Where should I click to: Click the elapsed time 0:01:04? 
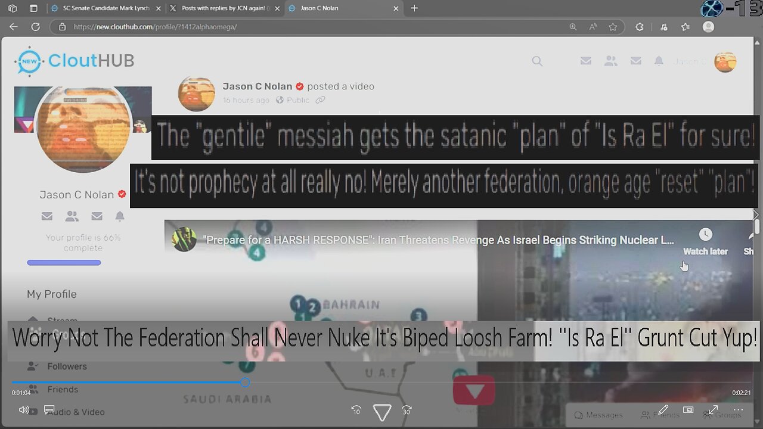point(21,393)
